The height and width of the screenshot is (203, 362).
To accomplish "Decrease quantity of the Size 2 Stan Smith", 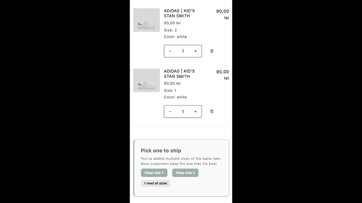I will coord(170,51).
